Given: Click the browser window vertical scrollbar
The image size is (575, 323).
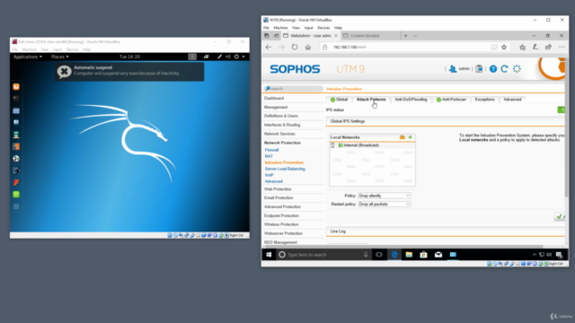Looking at the screenshot, I should [566, 128].
